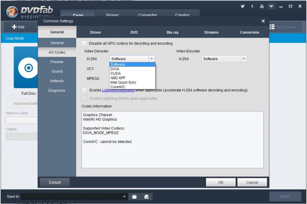307x204 pixels.
Task: Click the Save to folder icon
Action: 135,197
